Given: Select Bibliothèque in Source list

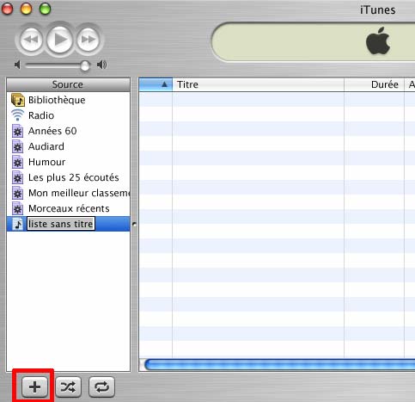Looking at the screenshot, I should tap(69, 100).
